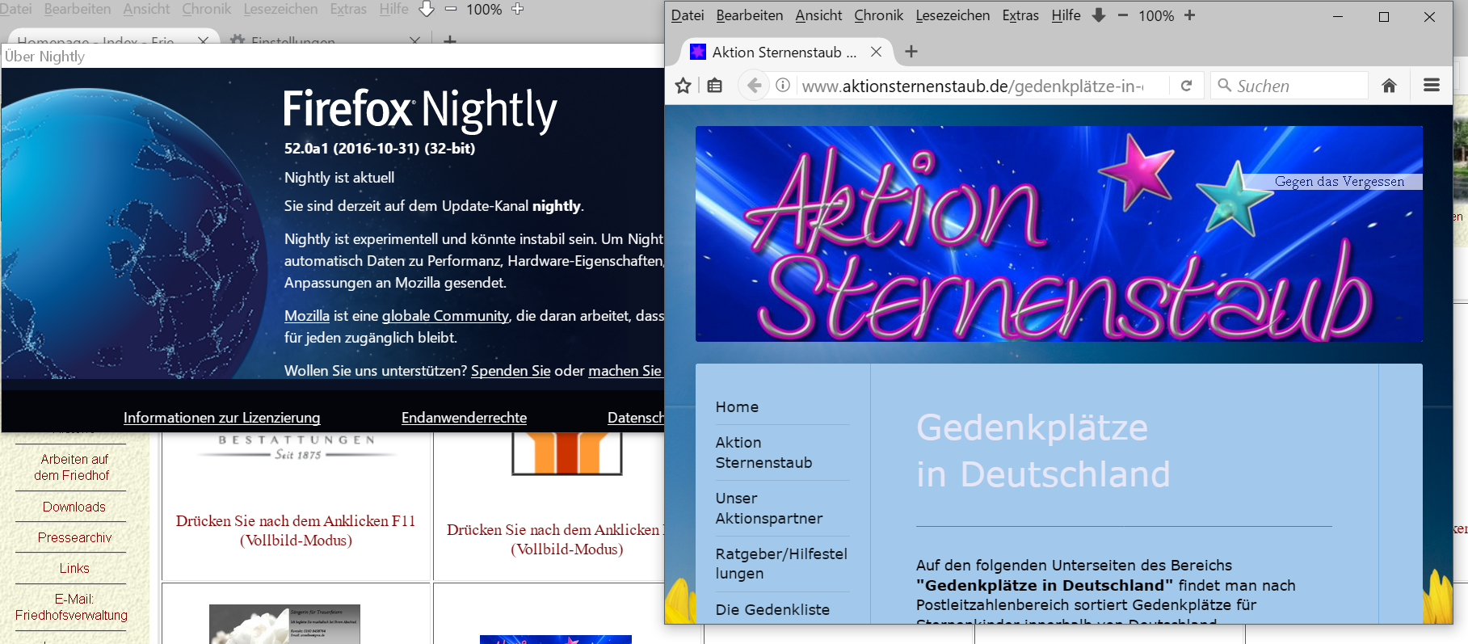Zoom in with plus in Sternenstaub window
The width and height of the screenshot is (1468, 644).
click(x=1189, y=15)
